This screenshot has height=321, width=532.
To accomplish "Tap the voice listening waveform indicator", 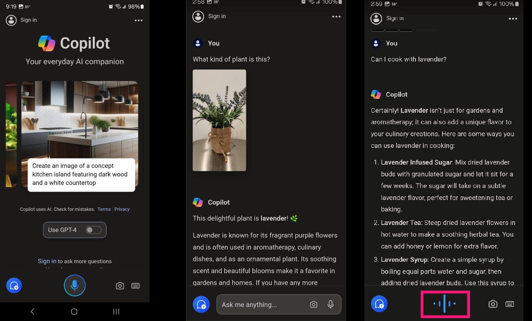I will pyautogui.click(x=444, y=304).
